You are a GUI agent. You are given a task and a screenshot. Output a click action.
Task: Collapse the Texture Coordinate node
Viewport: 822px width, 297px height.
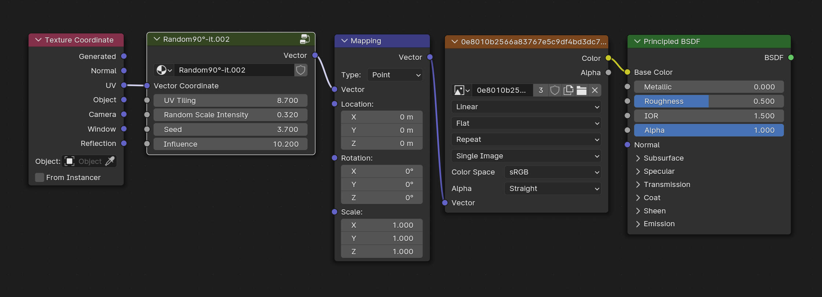tap(38, 40)
